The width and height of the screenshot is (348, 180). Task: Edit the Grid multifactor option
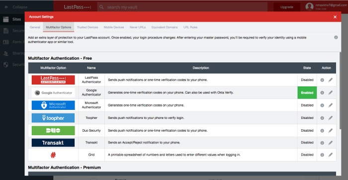(x=331, y=155)
